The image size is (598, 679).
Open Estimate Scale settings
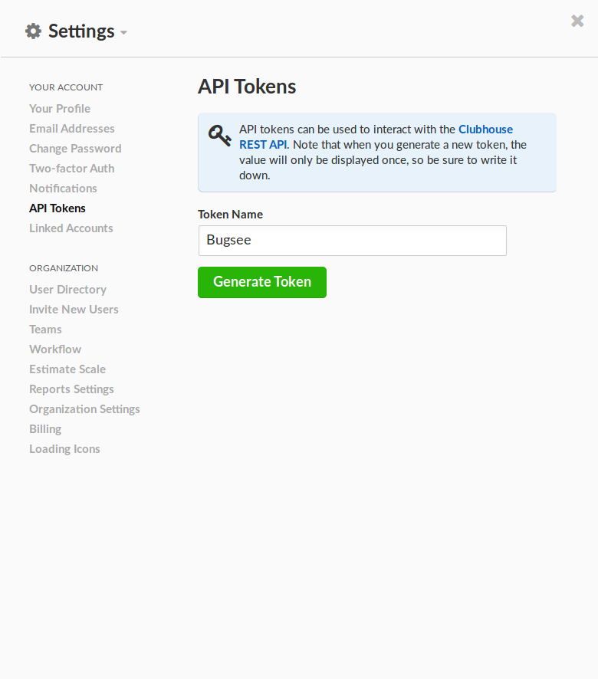67,369
